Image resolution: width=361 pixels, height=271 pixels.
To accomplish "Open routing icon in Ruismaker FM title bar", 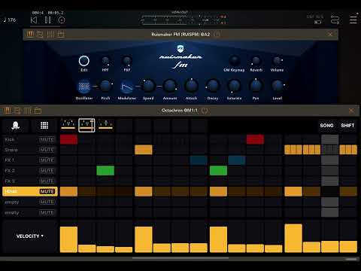I will (x=40, y=34).
